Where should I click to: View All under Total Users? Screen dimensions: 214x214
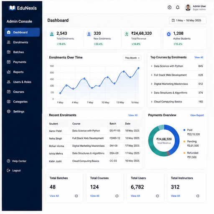135,196
